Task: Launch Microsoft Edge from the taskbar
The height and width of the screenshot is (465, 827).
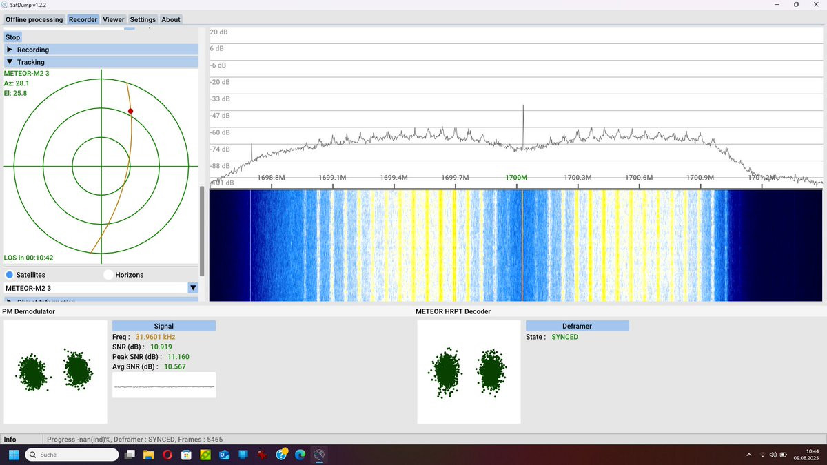Action: click(300, 455)
